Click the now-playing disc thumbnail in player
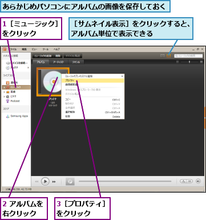This screenshot has height=220, width=206. pos(70,182)
